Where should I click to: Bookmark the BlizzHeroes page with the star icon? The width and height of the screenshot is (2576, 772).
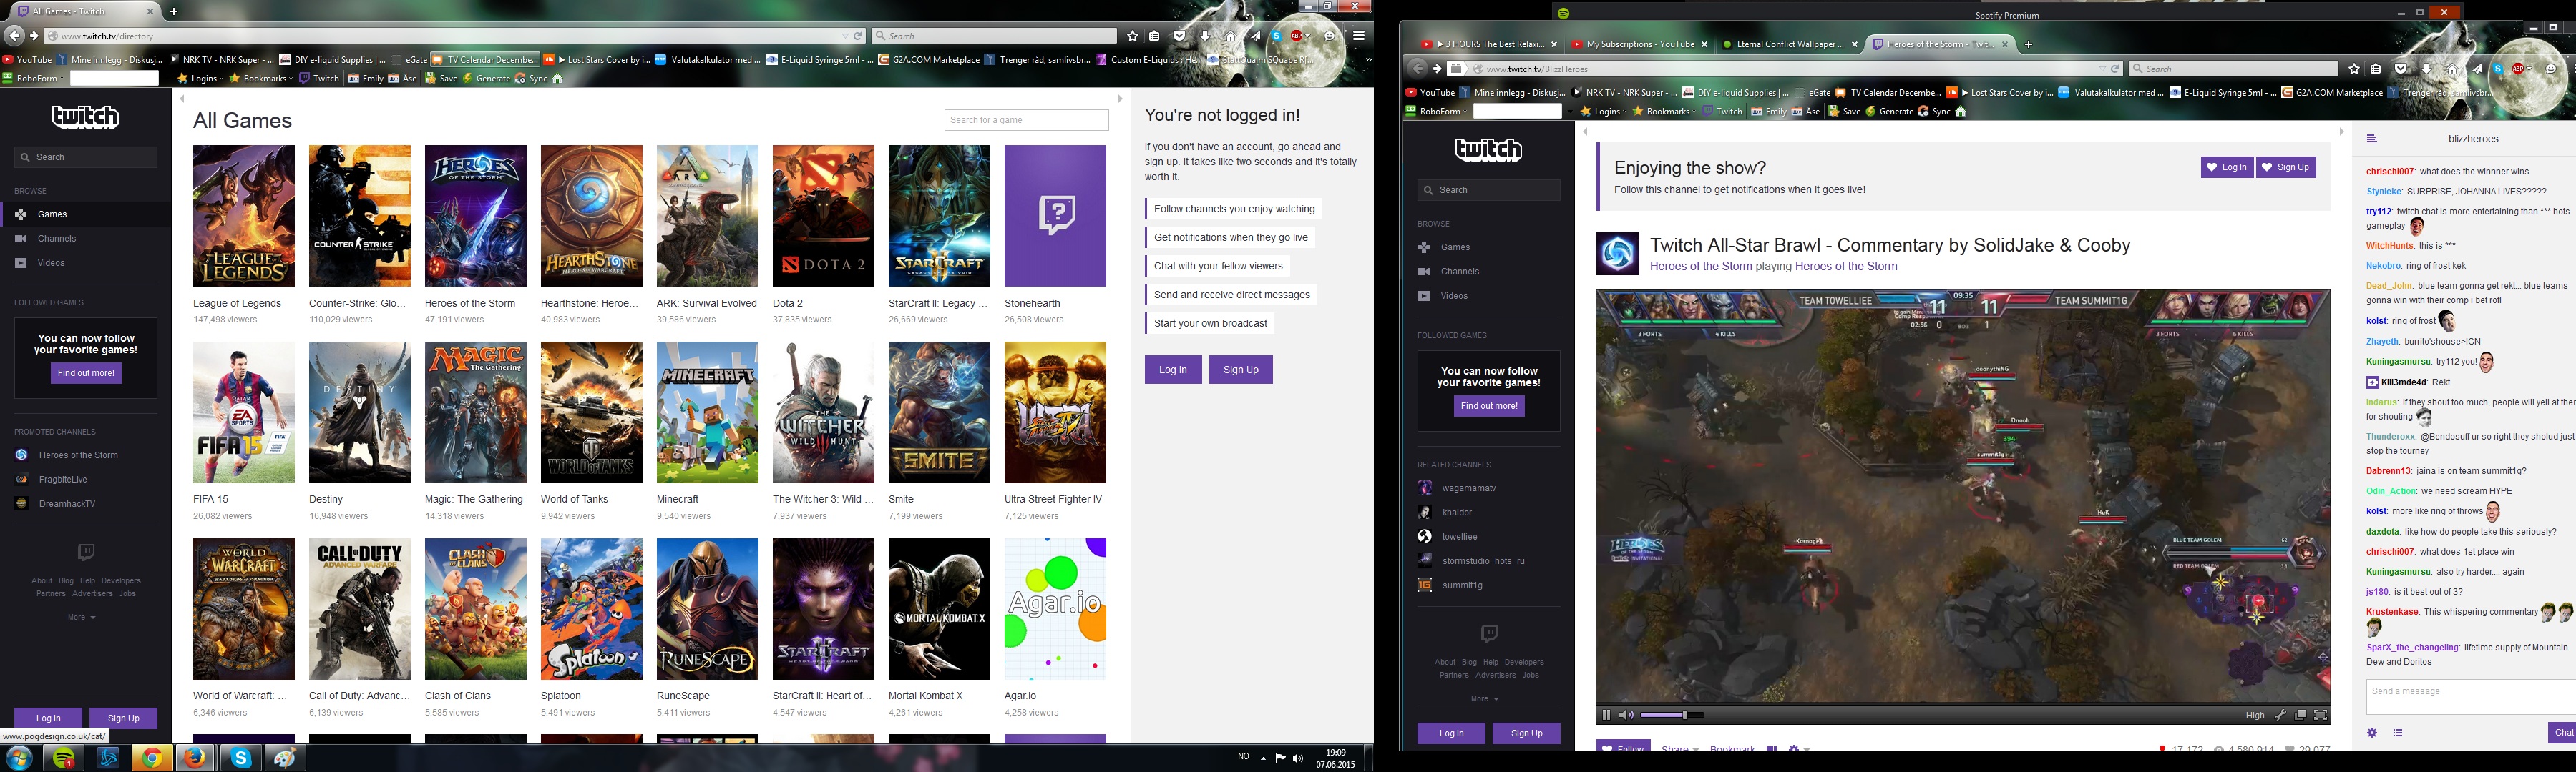click(x=2353, y=69)
